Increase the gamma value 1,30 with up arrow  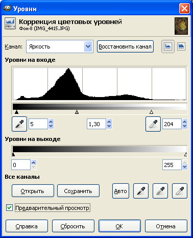point(109,122)
